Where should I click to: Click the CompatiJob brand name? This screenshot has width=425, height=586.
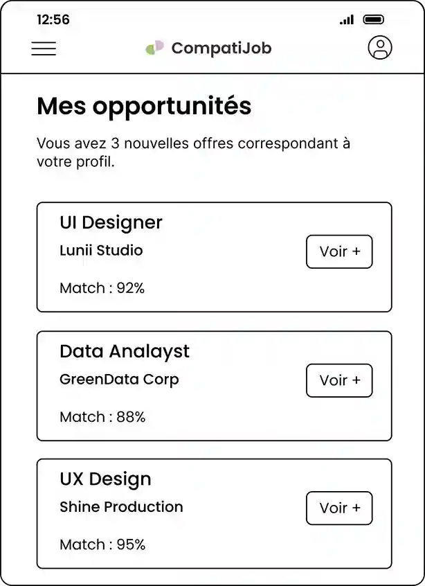tap(221, 48)
